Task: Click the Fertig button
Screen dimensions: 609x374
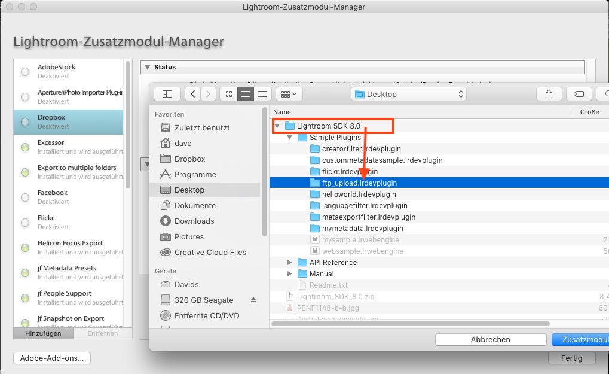Action: pyautogui.click(x=572, y=358)
